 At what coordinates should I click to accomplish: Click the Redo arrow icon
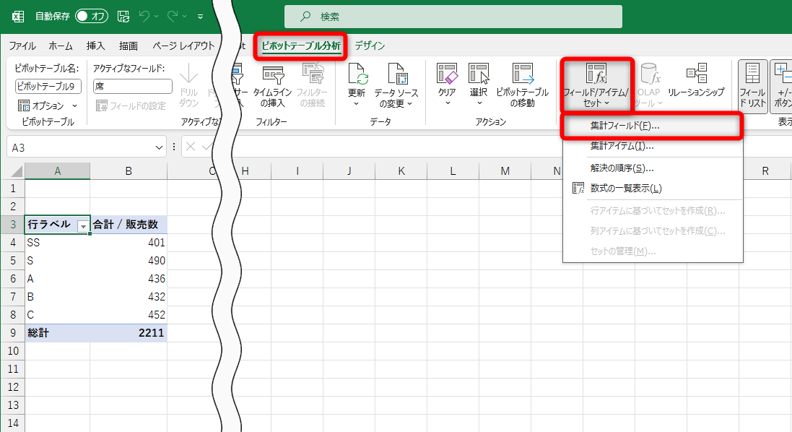(173, 16)
